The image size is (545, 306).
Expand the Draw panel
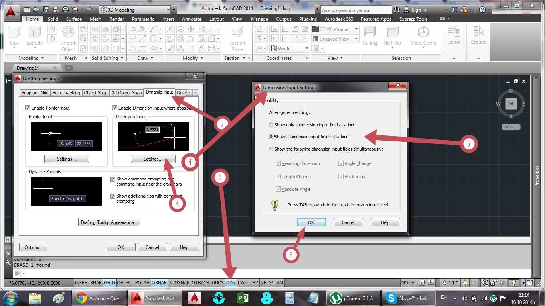[x=146, y=58]
